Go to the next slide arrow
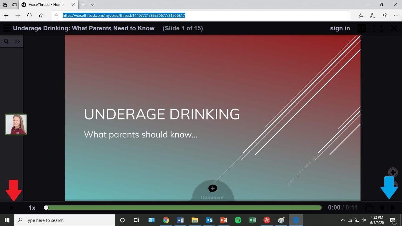Screen dimensions: 402x226 click(x=393, y=208)
